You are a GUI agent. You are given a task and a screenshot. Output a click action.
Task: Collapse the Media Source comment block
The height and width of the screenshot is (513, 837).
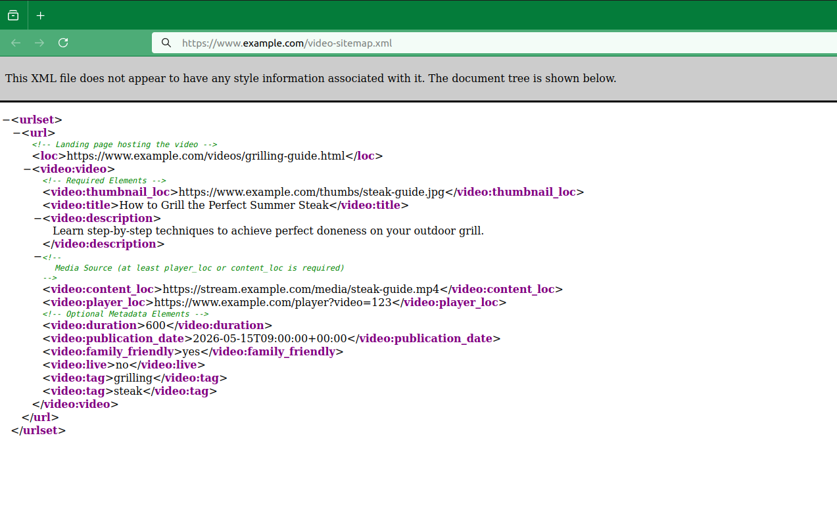37,257
